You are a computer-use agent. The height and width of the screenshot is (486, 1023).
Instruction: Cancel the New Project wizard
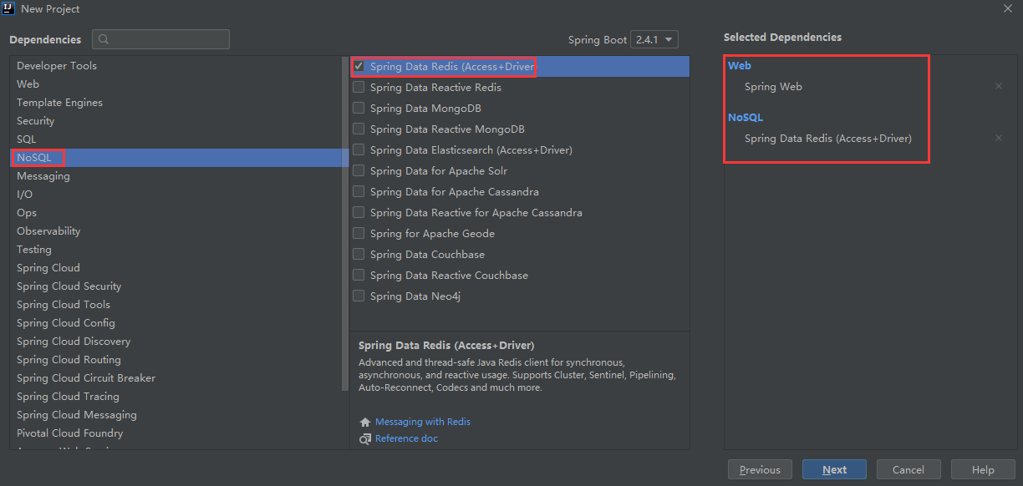908,469
